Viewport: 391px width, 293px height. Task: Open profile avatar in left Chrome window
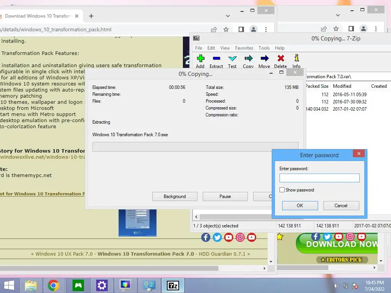pyautogui.click(x=254, y=29)
